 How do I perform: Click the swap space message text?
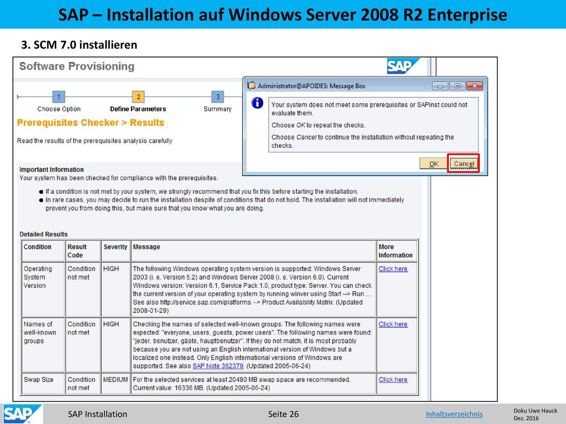coord(242,384)
